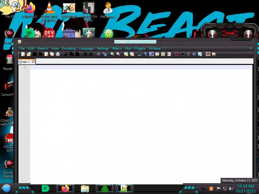Open the Window menu
This screenshot has width=259, height=194.
(x=155, y=48)
